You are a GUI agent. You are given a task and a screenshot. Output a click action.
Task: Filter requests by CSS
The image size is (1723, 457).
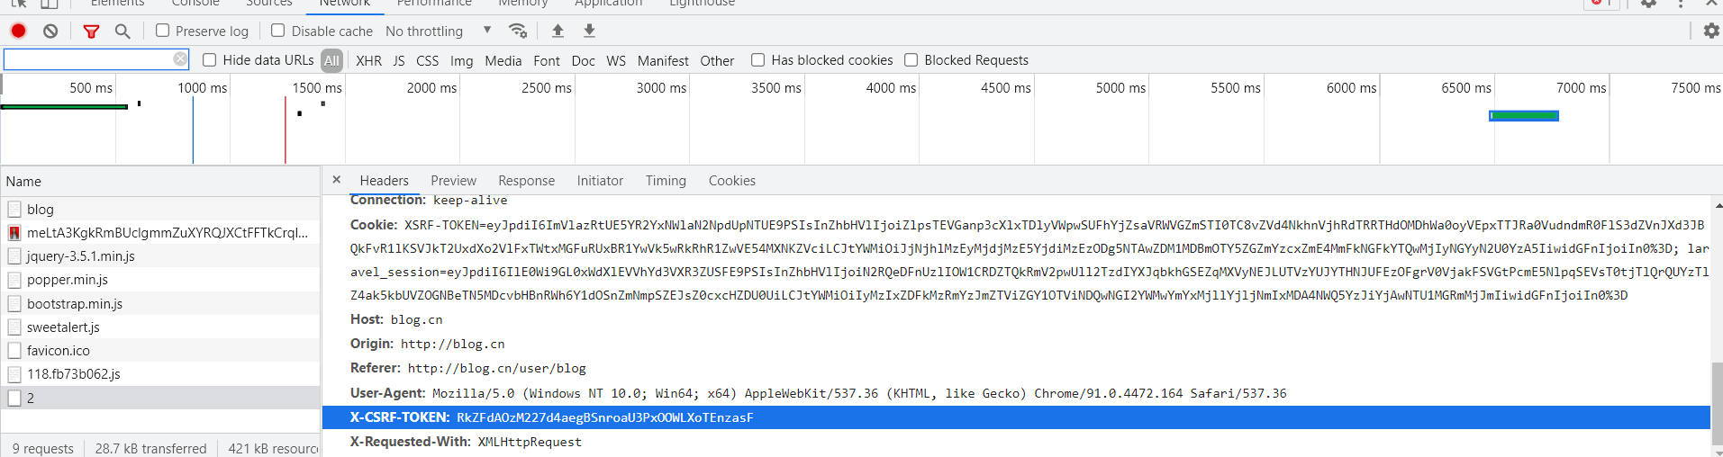pyautogui.click(x=428, y=61)
